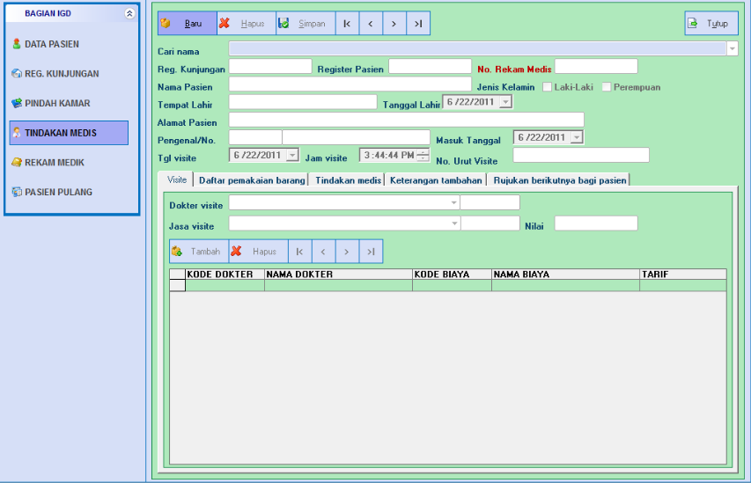Switch to the Tindakan medis tab
The width and height of the screenshot is (751, 483).
(x=348, y=180)
